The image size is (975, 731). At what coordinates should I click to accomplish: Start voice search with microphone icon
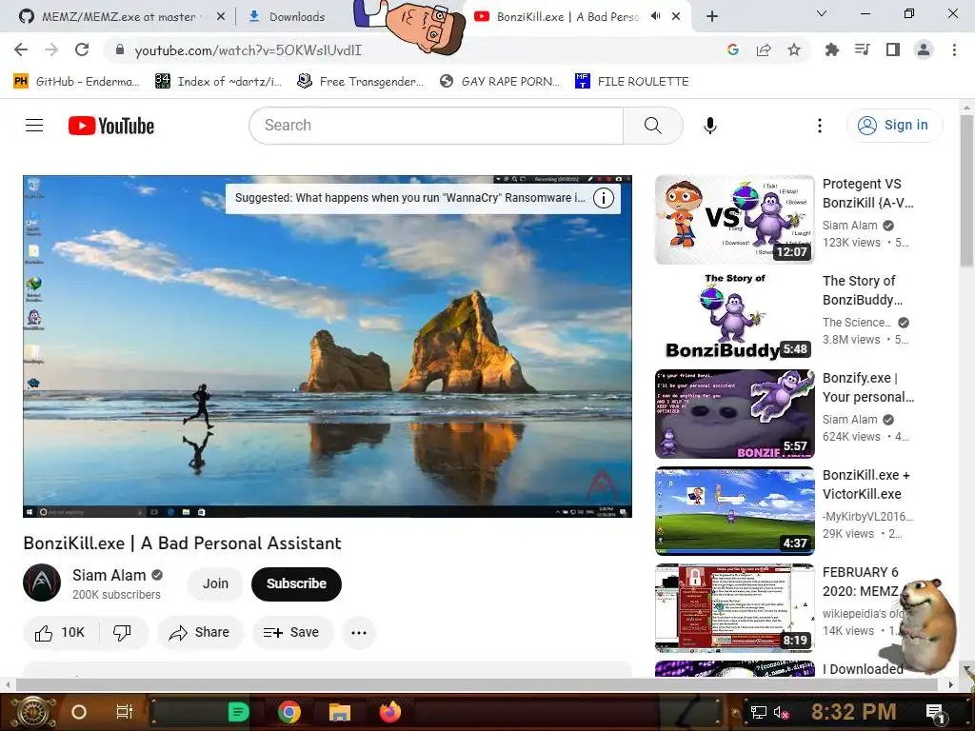click(710, 126)
